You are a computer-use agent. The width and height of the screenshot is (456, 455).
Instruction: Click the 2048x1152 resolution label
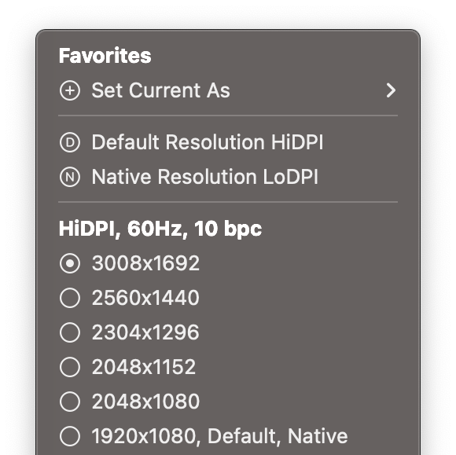coord(144,367)
